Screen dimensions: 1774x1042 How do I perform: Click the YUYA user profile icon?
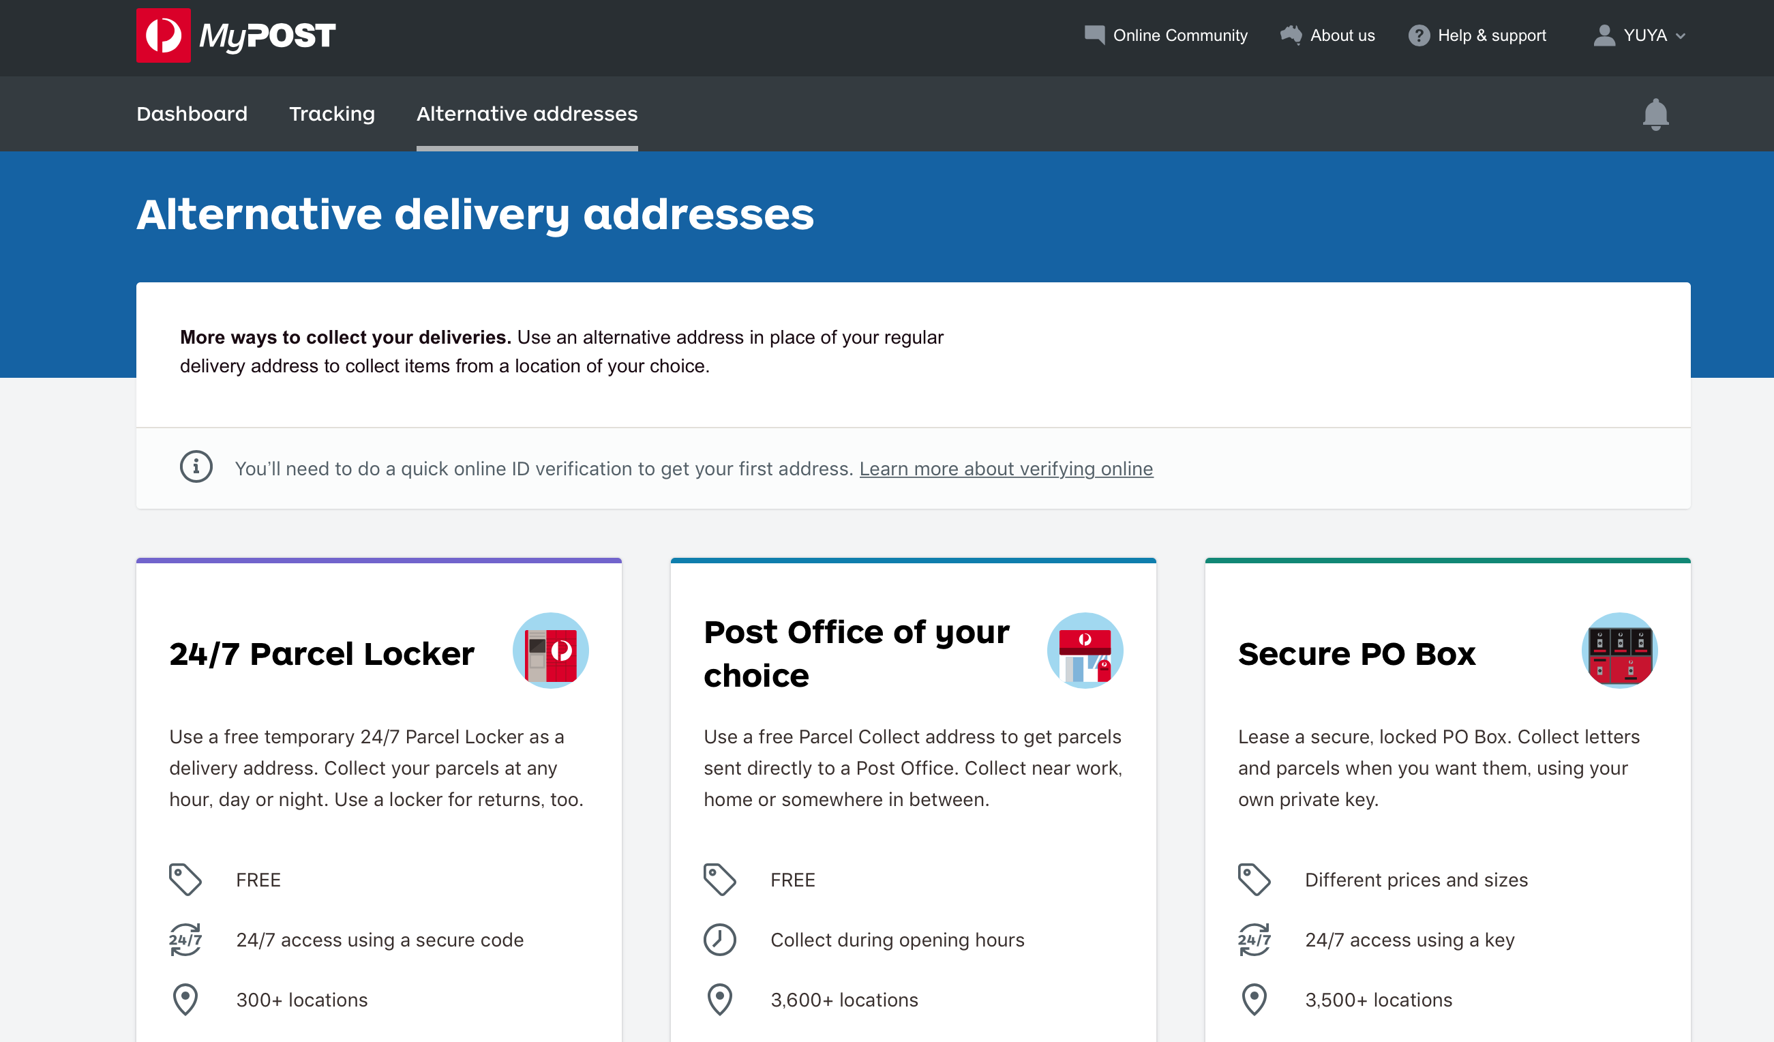pyautogui.click(x=1604, y=35)
